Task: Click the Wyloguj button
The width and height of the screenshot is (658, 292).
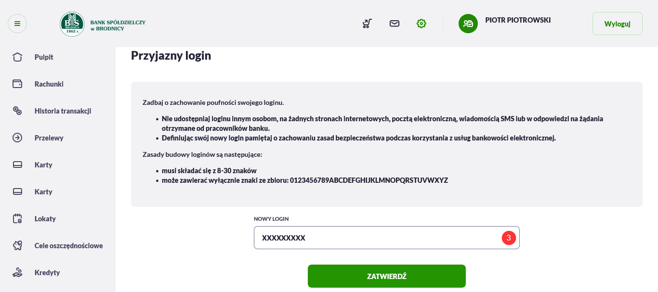Action: (x=617, y=24)
